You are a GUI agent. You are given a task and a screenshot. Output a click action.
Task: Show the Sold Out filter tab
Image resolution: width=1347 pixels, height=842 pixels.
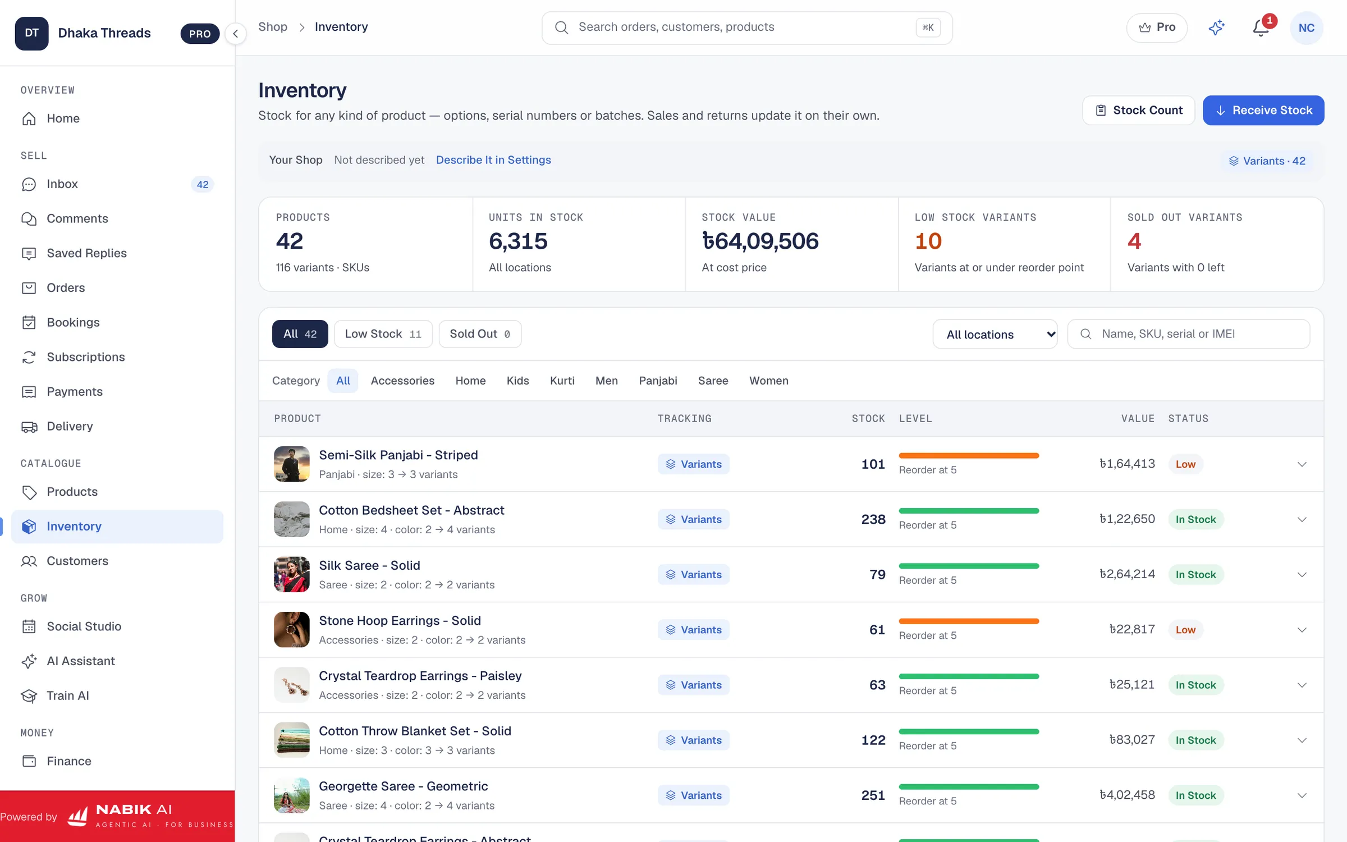click(480, 334)
